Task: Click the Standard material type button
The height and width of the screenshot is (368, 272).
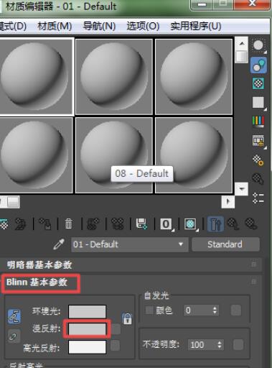Action: pos(225,244)
